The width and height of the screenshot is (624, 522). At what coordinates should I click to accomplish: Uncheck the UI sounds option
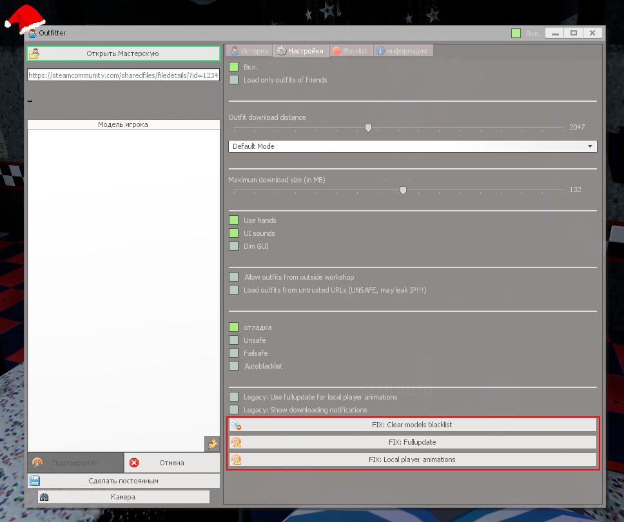(234, 233)
